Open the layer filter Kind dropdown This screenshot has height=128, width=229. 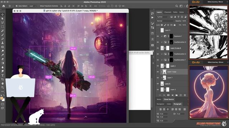click(163, 17)
